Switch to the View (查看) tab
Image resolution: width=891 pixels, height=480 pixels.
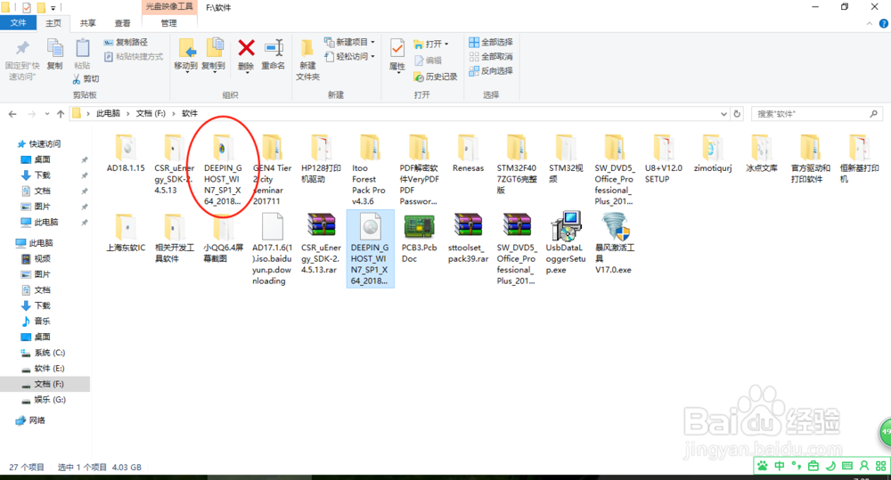[x=122, y=23]
